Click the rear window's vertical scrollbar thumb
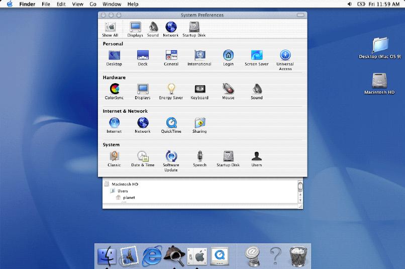The image size is (405, 269). tap(300, 186)
